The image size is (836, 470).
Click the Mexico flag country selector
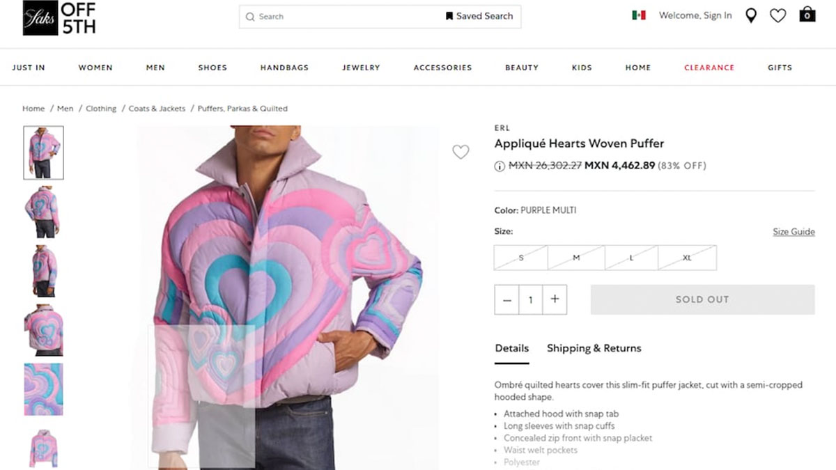tap(639, 15)
